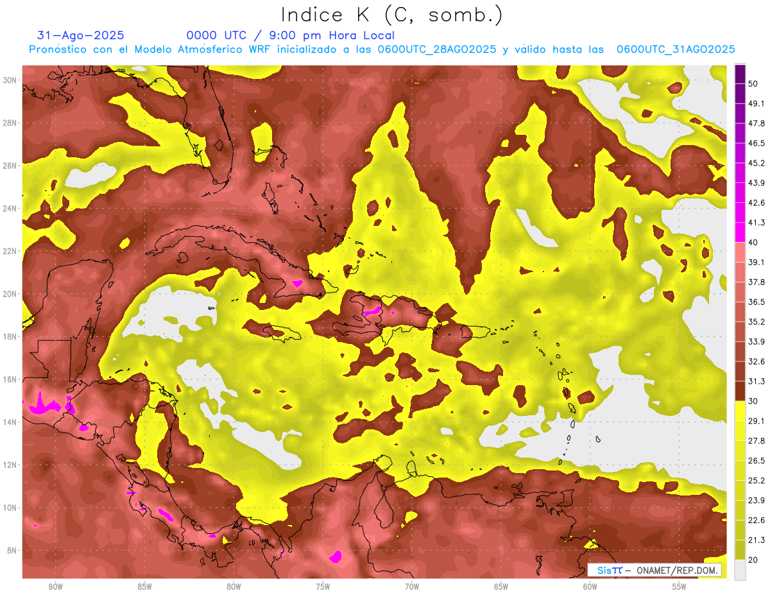Click the '8N' latitude label
Viewport: 770px width, 595px height.
(12, 551)
